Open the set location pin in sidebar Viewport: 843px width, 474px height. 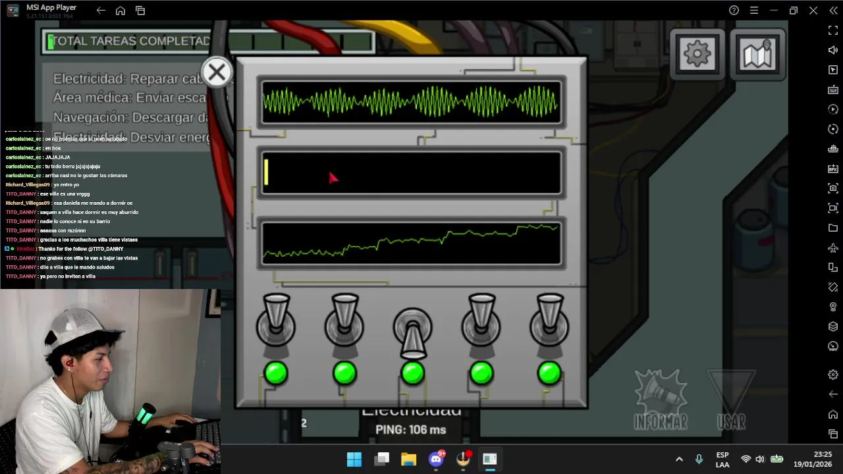click(x=833, y=307)
